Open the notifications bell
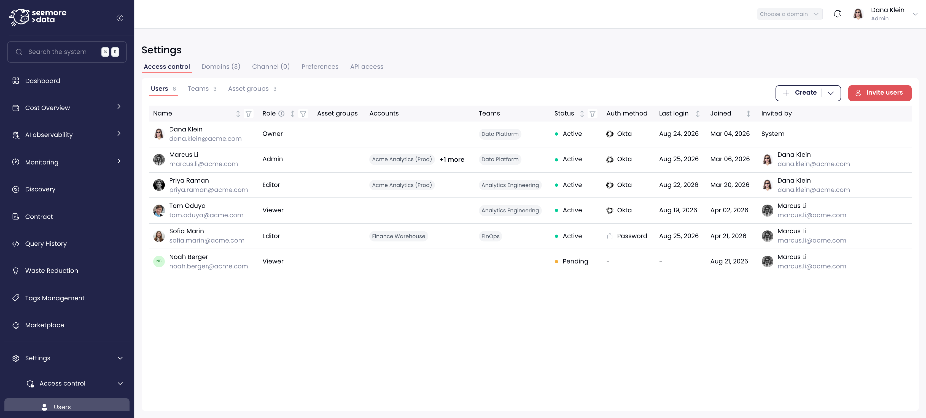926x418 pixels. pyautogui.click(x=837, y=14)
